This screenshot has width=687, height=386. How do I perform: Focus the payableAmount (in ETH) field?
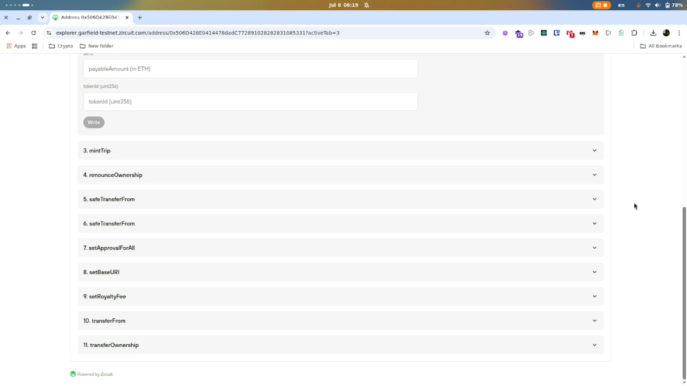click(x=250, y=69)
